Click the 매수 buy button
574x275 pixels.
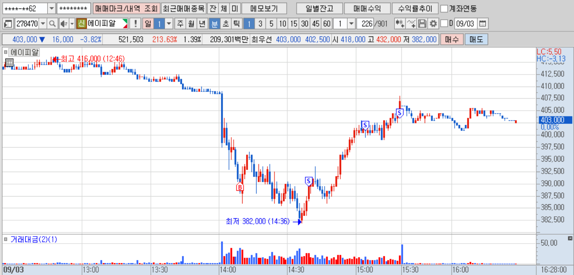(452, 39)
